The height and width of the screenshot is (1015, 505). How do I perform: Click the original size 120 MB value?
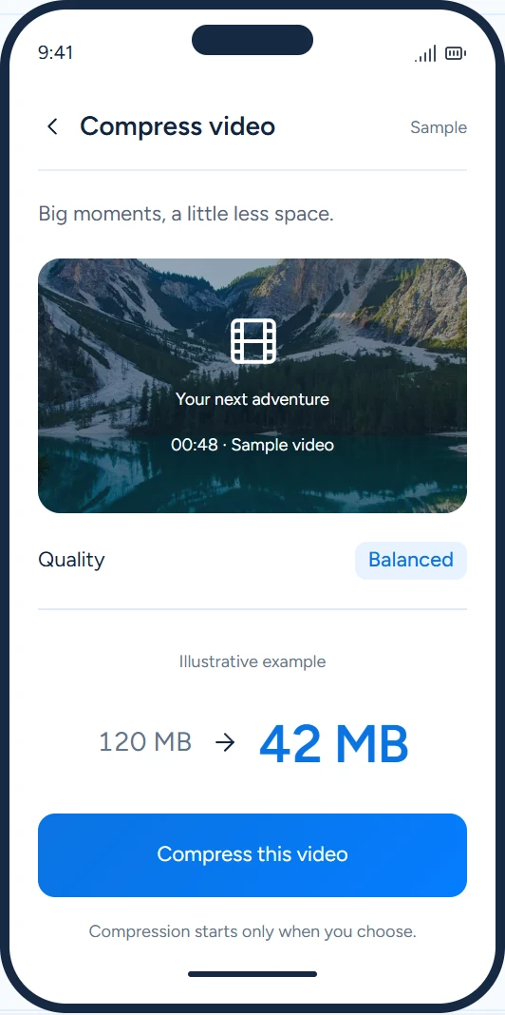(145, 742)
